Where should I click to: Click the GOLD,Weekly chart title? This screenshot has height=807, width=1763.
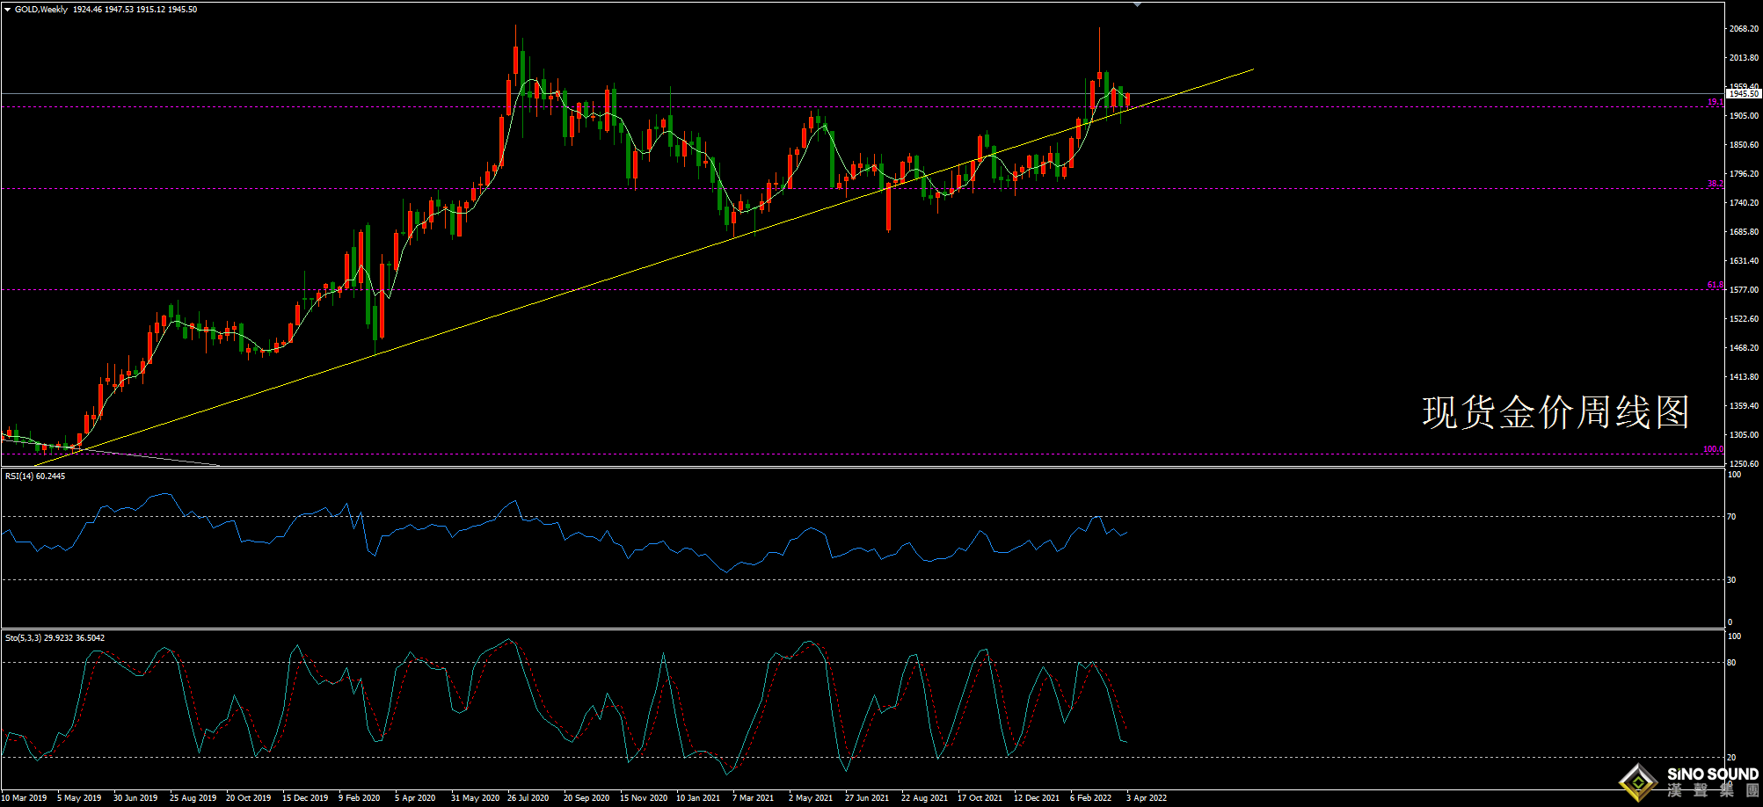pyautogui.click(x=41, y=10)
